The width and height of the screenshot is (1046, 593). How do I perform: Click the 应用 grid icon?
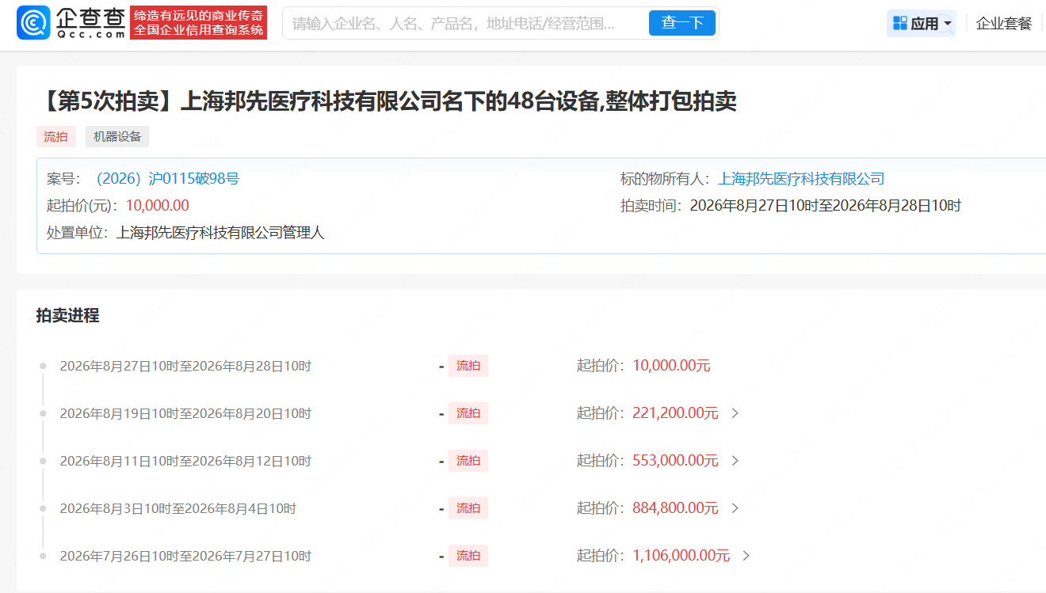coord(900,23)
